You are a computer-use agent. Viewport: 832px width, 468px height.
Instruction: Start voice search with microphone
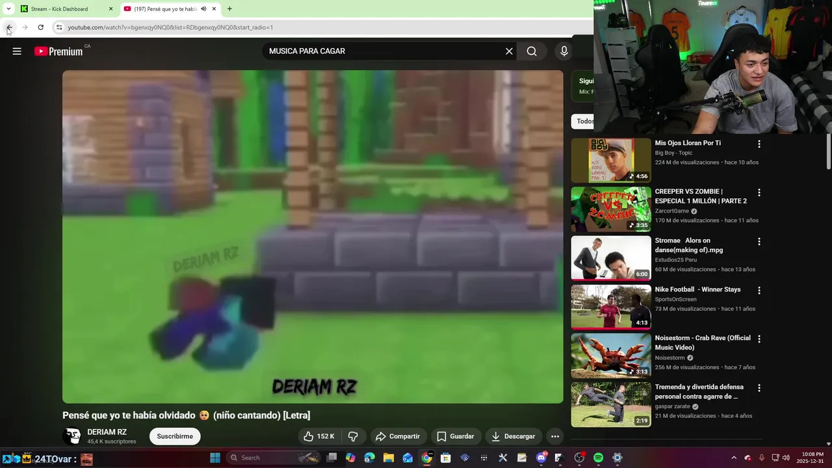pyautogui.click(x=564, y=51)
